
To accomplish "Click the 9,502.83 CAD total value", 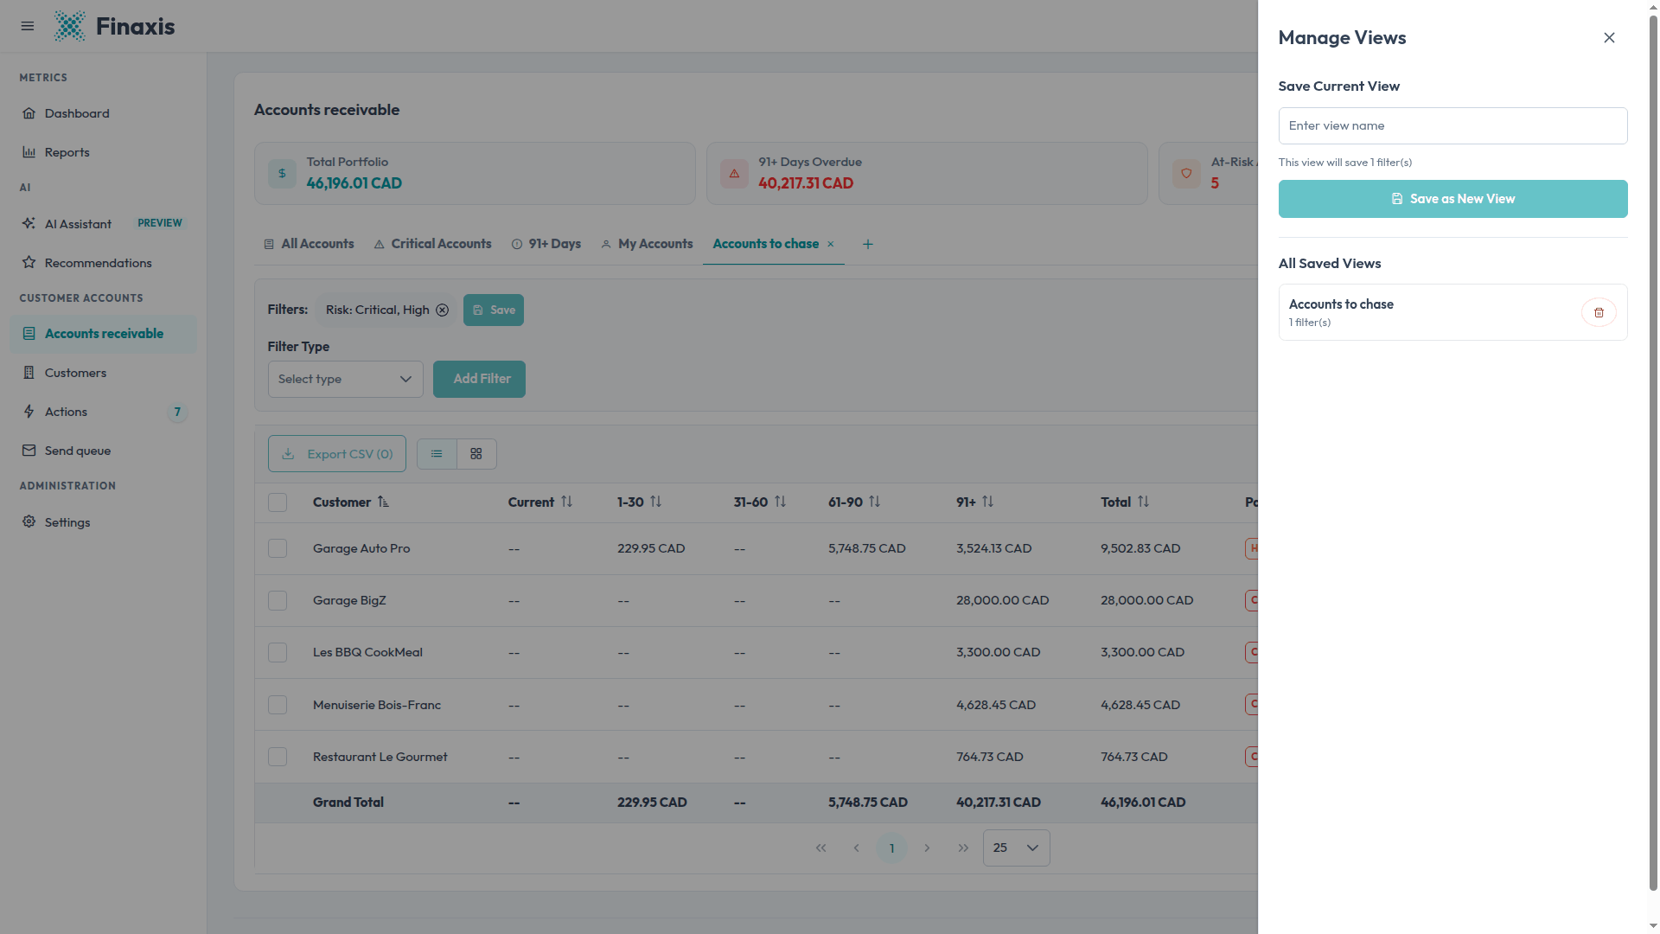I will point(1140,548).
